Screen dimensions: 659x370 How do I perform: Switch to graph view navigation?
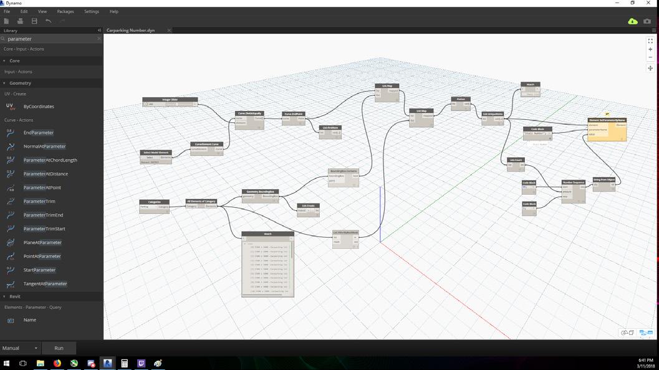click(x=645, y=333)
